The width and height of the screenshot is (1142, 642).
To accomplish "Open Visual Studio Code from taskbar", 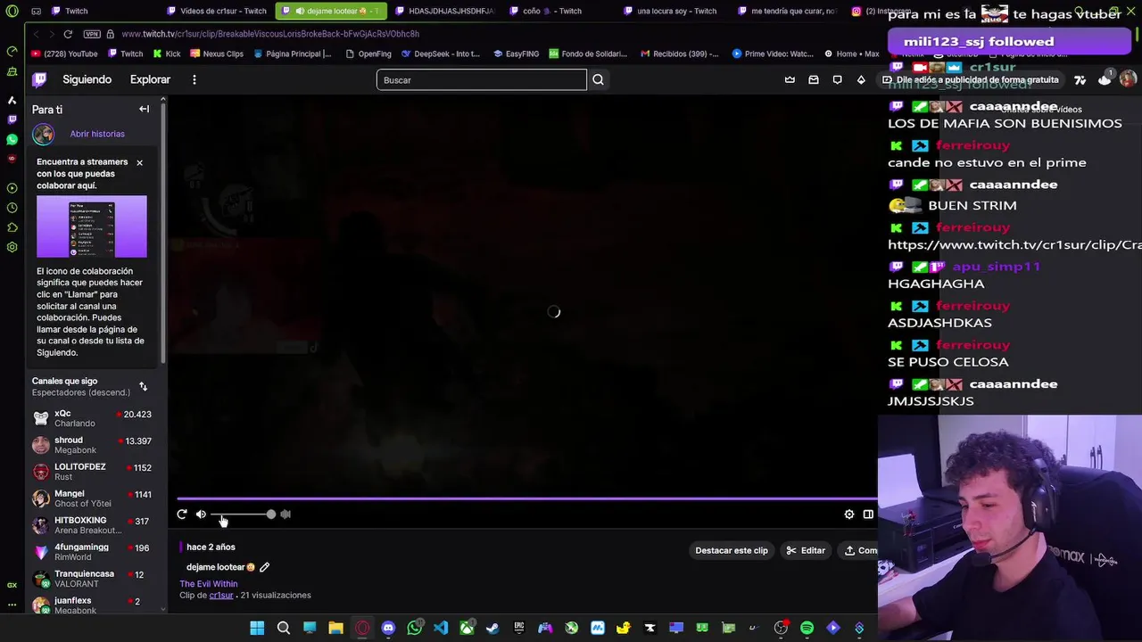I will tap(441, 628).
